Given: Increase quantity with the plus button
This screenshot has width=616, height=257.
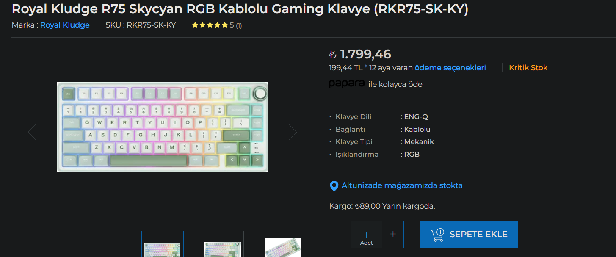Looking at the screenshot, I should (393, 234).
